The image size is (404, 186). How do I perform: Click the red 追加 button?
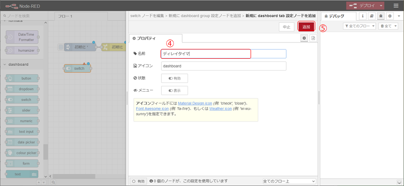tap(306, 27)
